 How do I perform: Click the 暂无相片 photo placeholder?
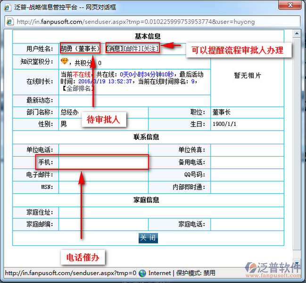coord(247,75)
